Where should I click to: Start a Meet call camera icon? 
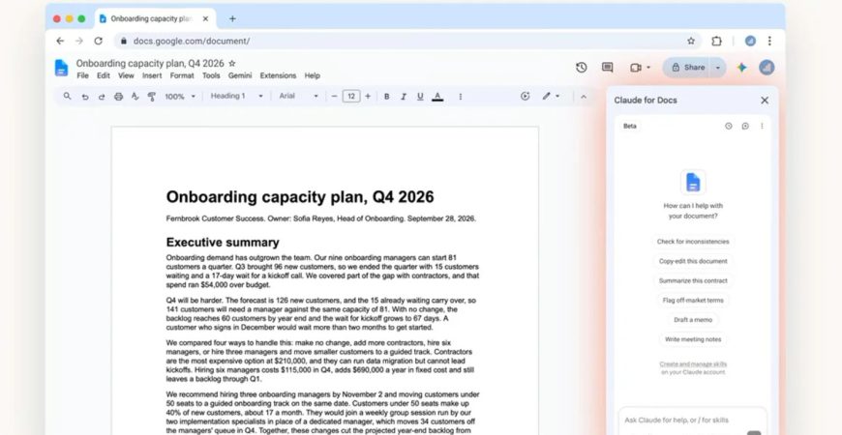(x=636, y=68)
